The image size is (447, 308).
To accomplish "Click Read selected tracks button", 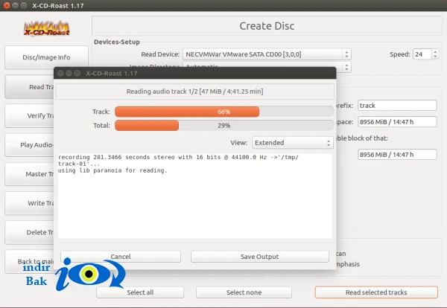I will [x=376, y=292].
